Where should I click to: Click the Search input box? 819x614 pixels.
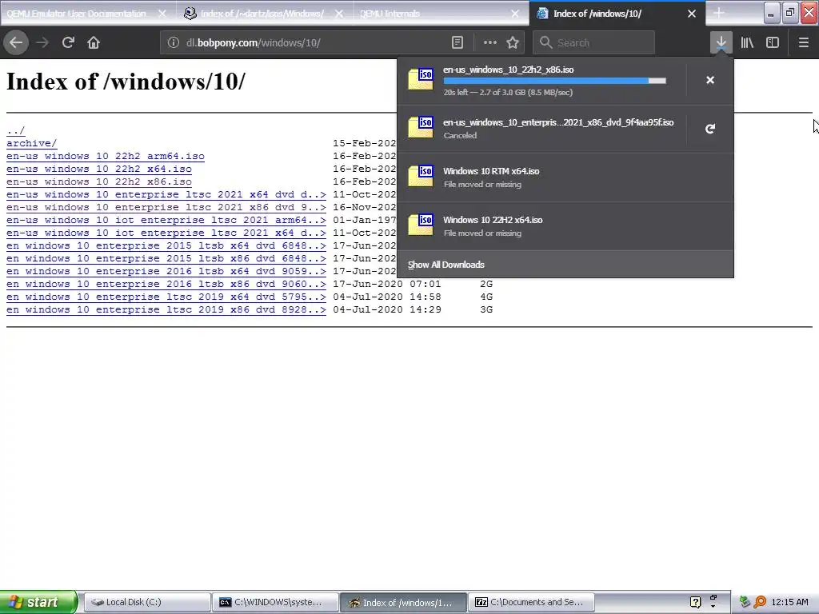tap(594, 42)
